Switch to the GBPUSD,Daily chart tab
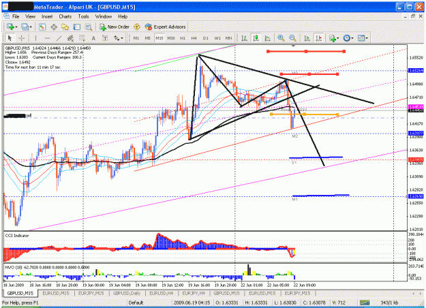426x308 pixels. coord(127,293)
